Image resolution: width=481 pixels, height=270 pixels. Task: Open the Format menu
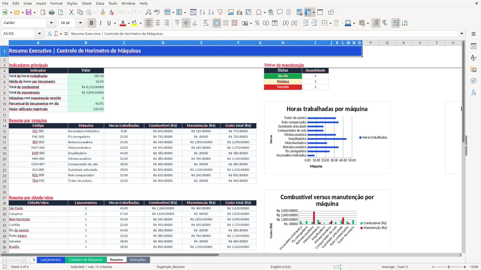(x=56, y=3)
